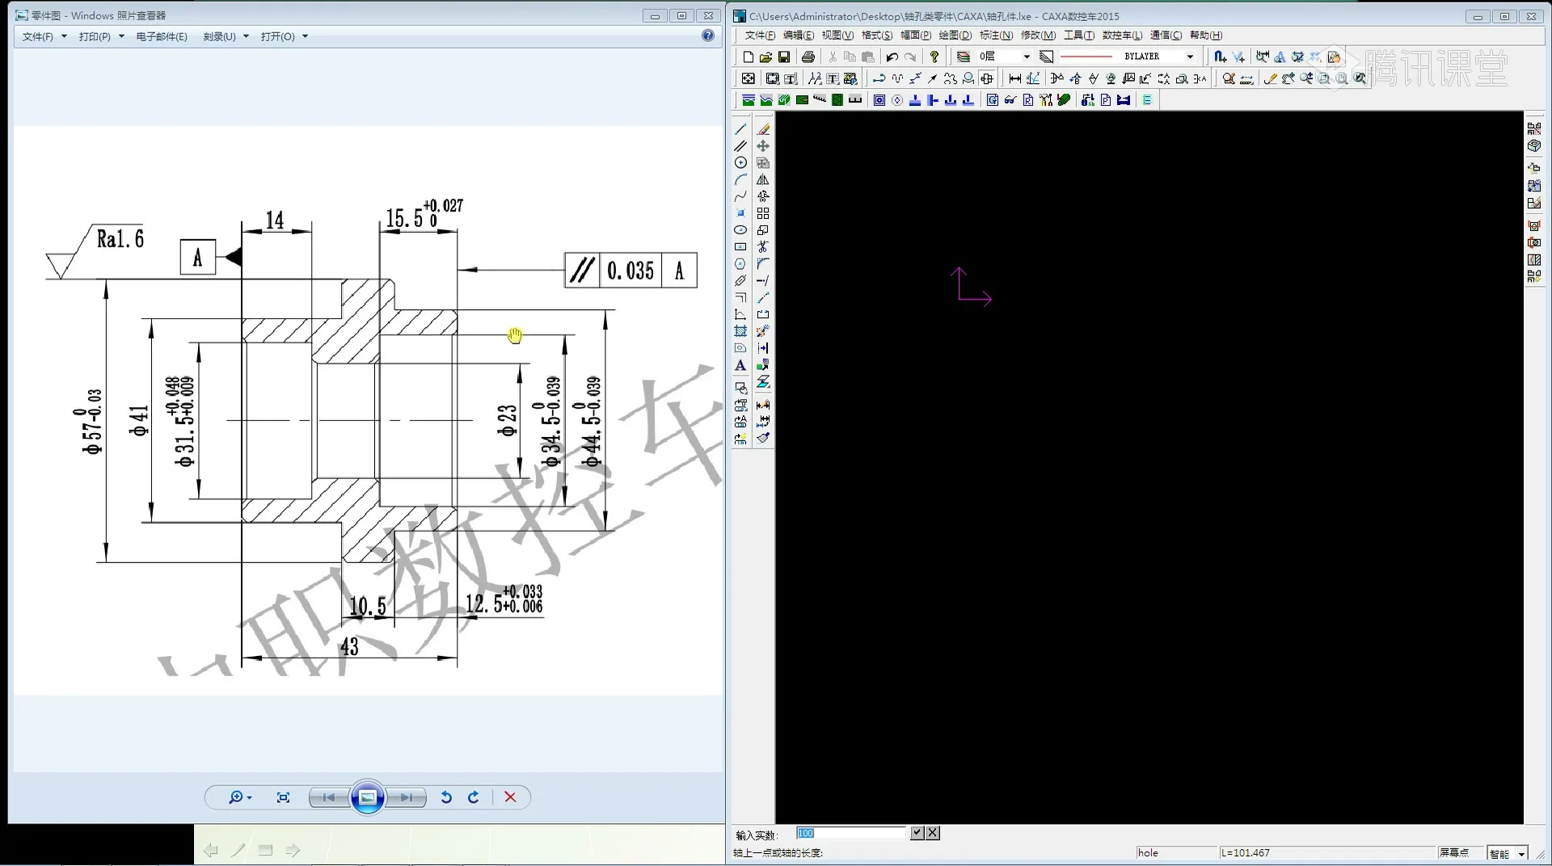Open the layer dropdown showing 0层
Viewport: 1552px width, 866px height.
pos(1027,57)
